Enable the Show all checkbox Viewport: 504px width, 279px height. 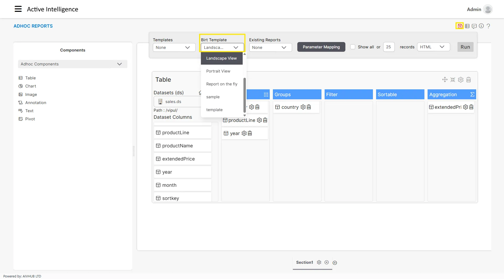353,47
